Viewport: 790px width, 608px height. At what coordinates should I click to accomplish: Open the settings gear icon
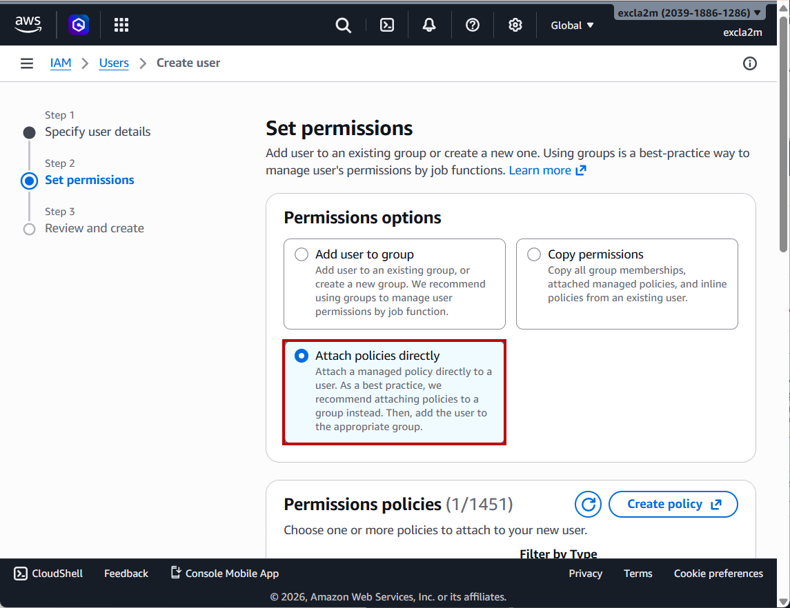coord(515,26)
